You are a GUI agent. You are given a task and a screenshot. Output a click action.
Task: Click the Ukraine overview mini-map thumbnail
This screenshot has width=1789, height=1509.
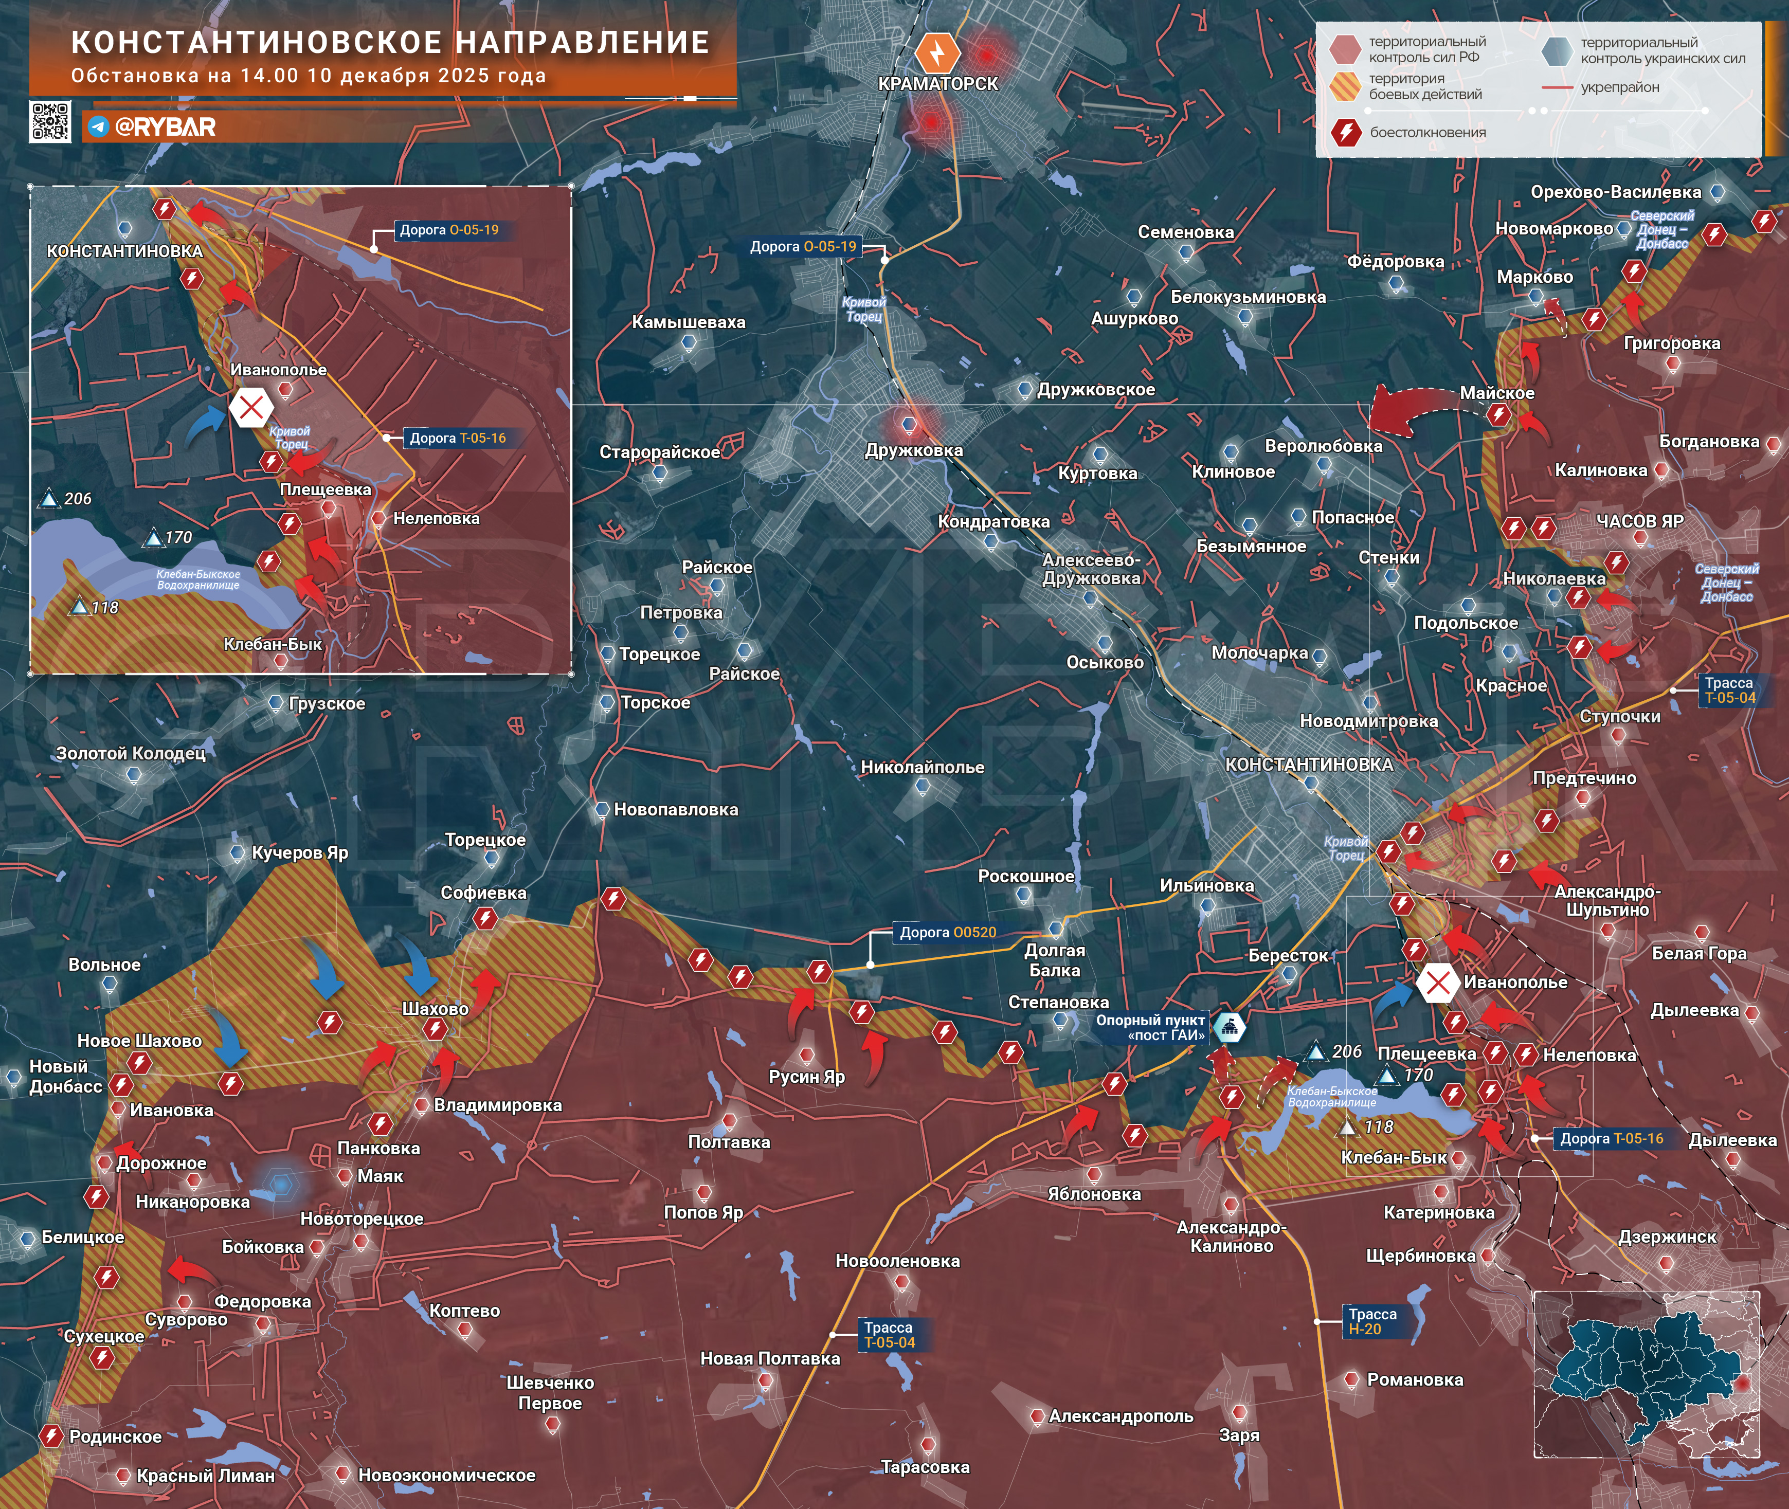[1646, 1375]
